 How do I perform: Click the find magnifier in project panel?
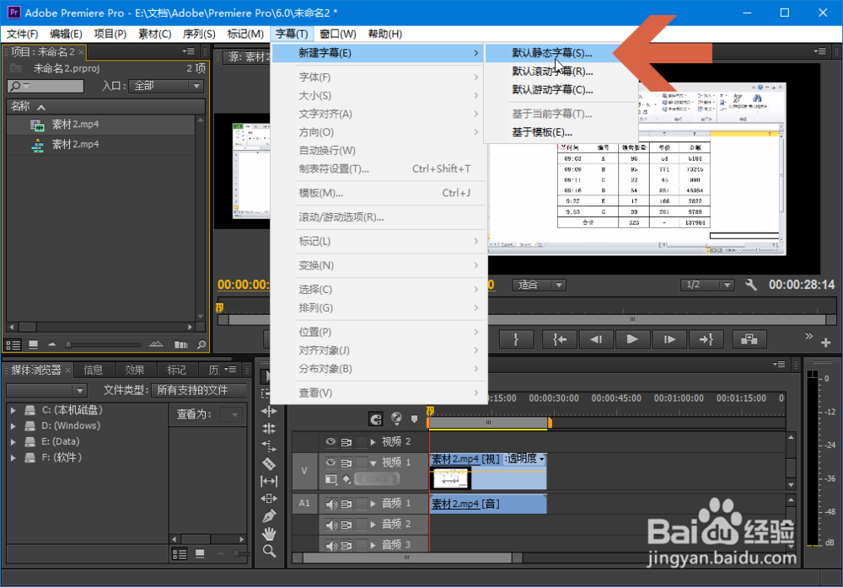click(201, 344)
